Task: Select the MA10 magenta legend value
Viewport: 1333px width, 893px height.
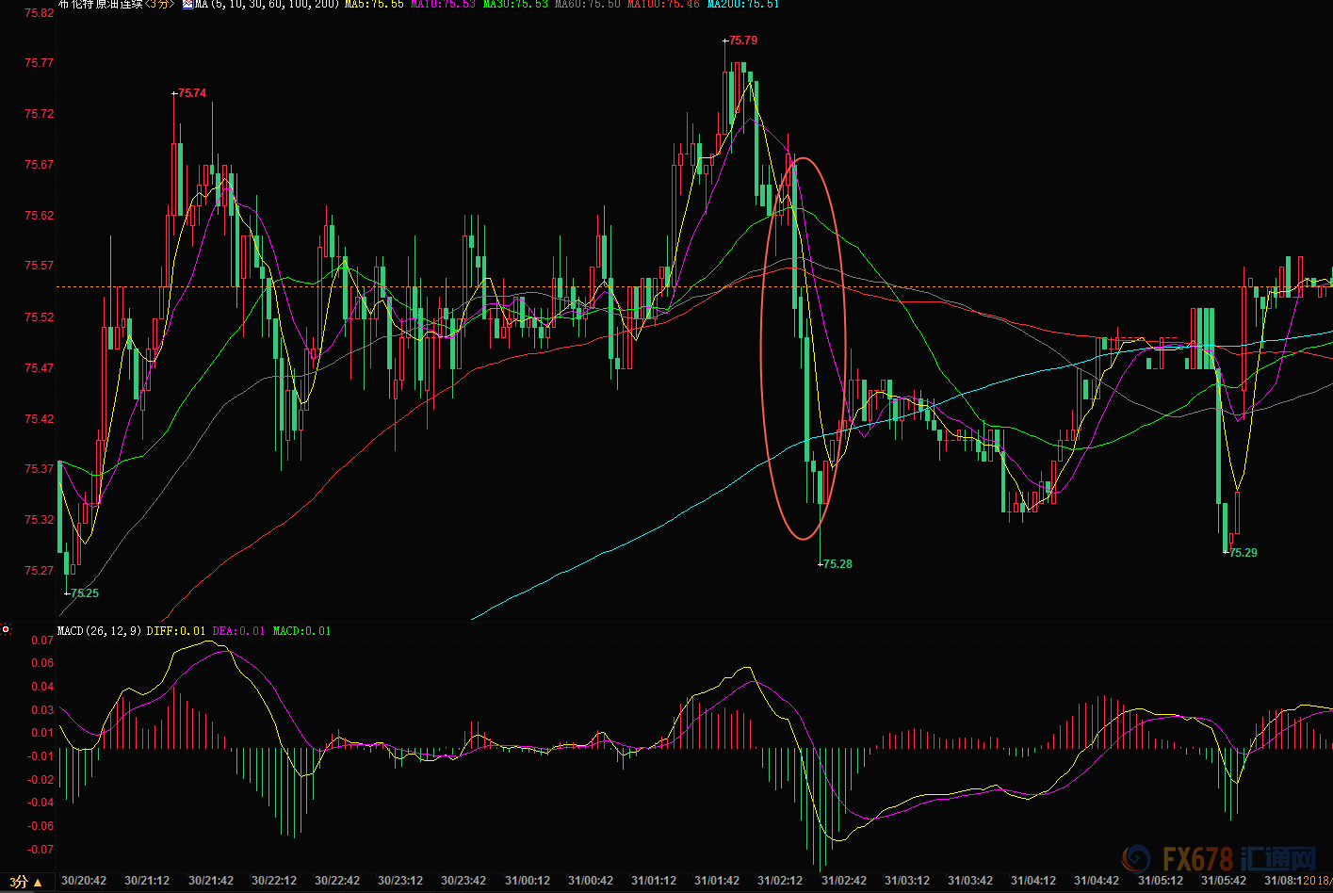Action: pos(443,5)
